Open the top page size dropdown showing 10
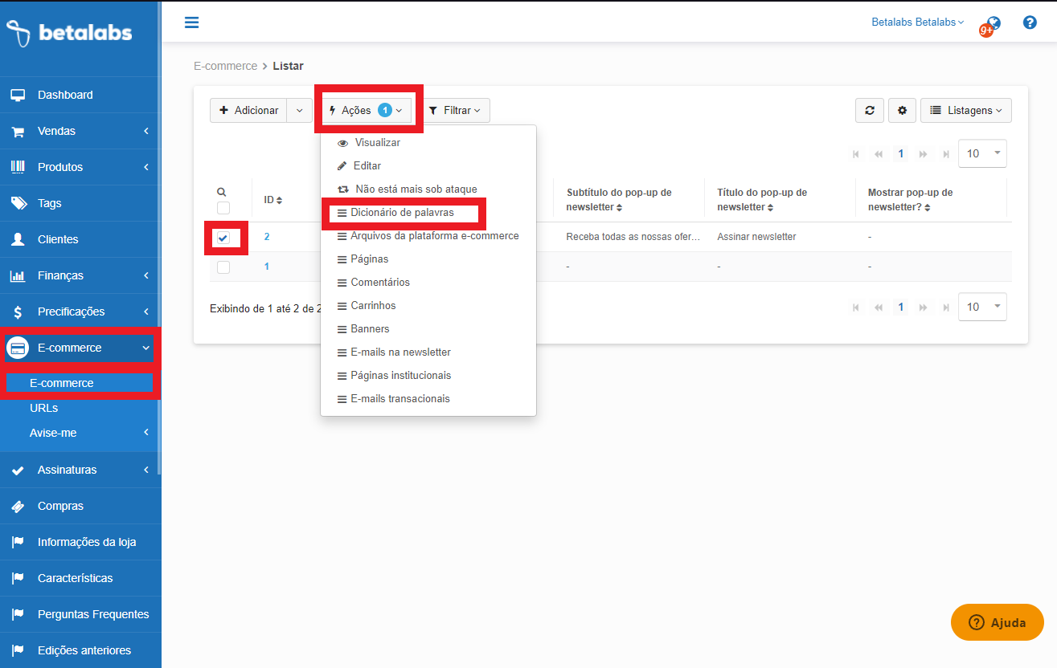The image size is (1057, 668). 982,153
